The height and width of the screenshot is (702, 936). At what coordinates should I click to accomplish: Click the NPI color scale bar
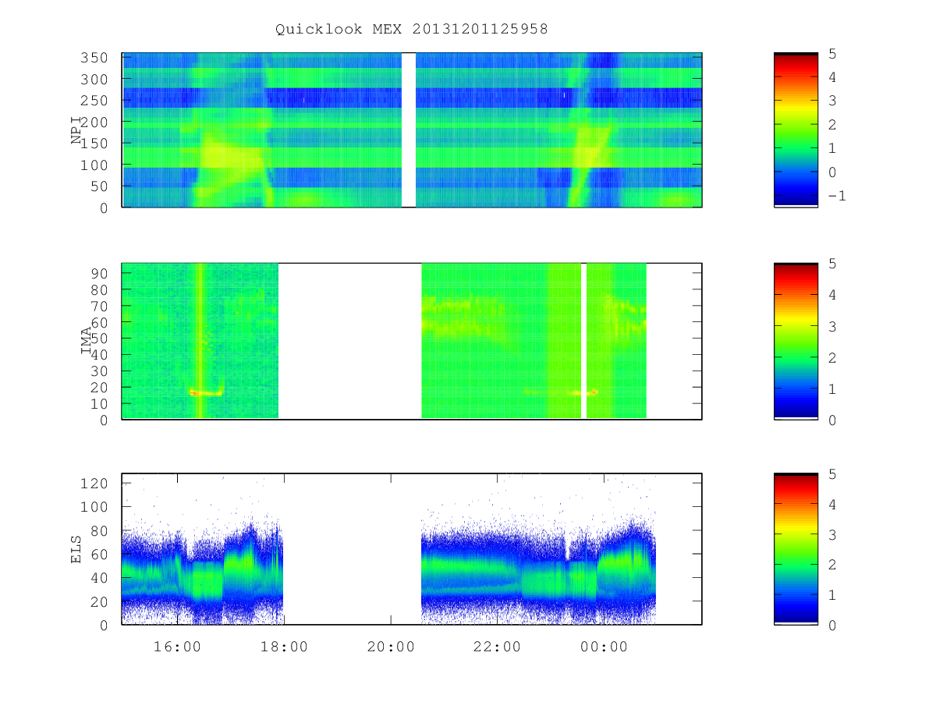796,130
